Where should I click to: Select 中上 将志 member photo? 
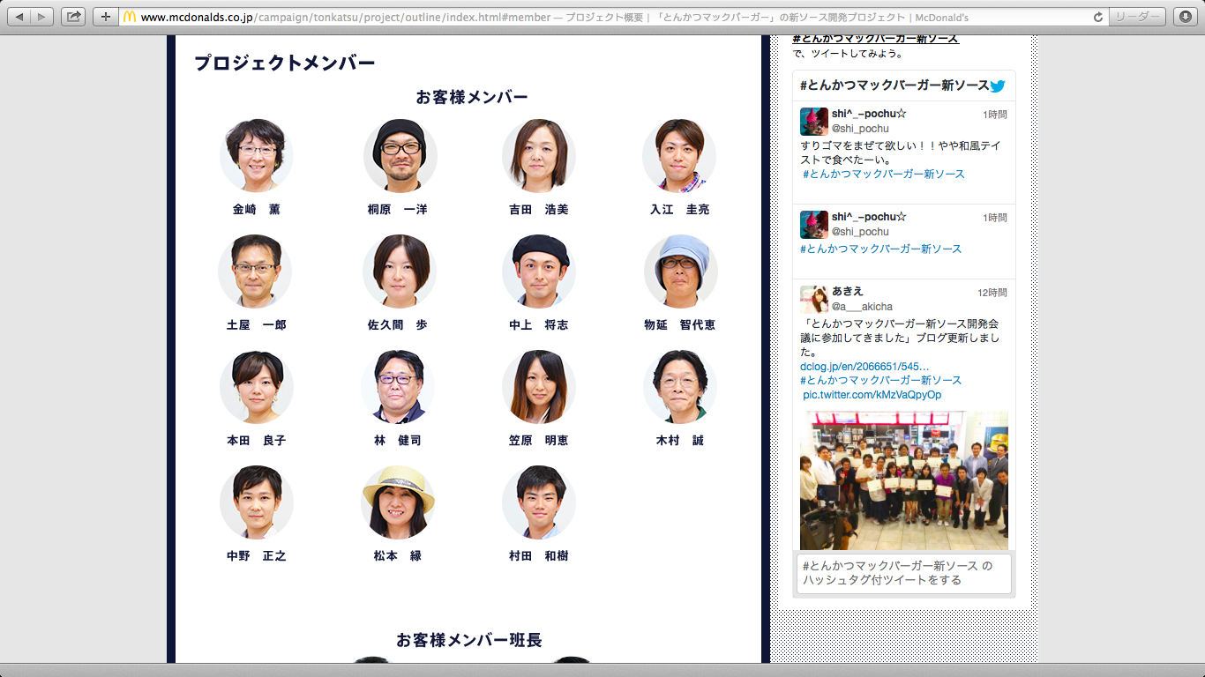[x=538, y=271]
